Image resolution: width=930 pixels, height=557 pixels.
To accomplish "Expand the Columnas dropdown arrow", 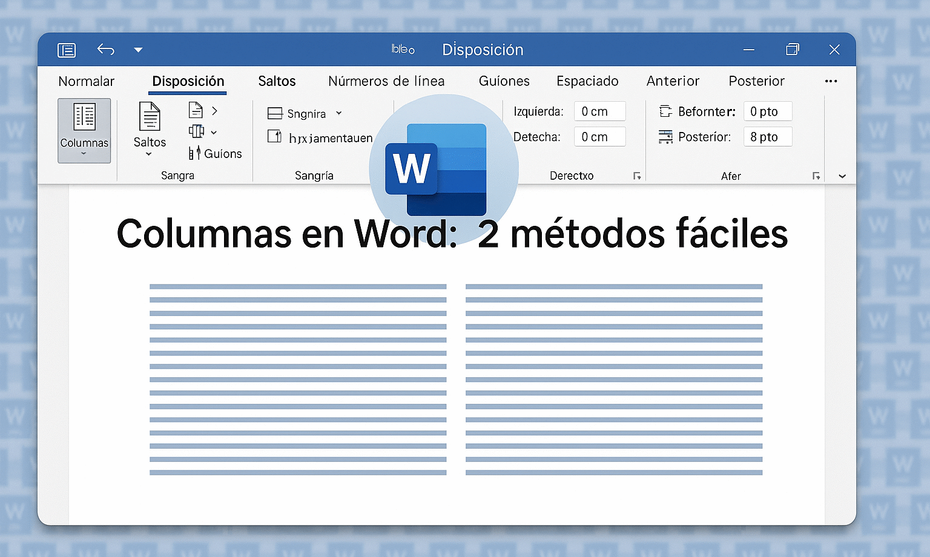I will pos(84,154).
